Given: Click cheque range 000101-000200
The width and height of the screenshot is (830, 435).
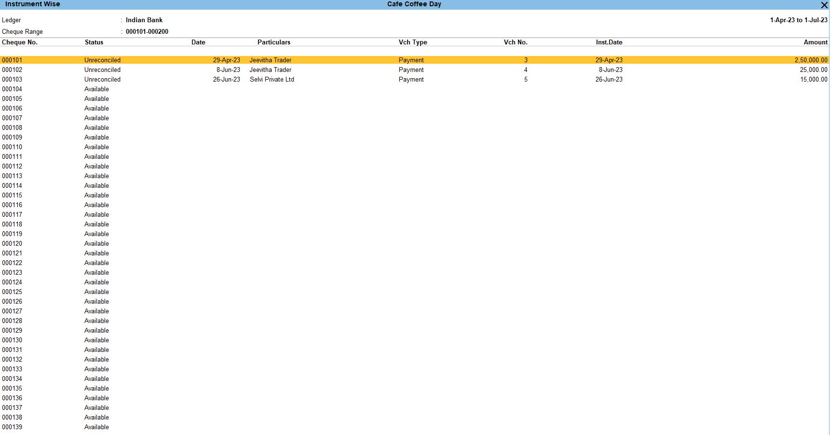Looking at the screenshot, I should click(147, 31).
